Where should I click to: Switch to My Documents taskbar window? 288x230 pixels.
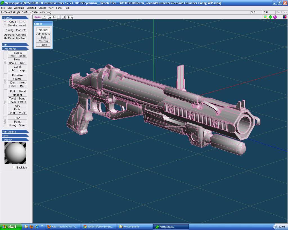tap(135, 227)
